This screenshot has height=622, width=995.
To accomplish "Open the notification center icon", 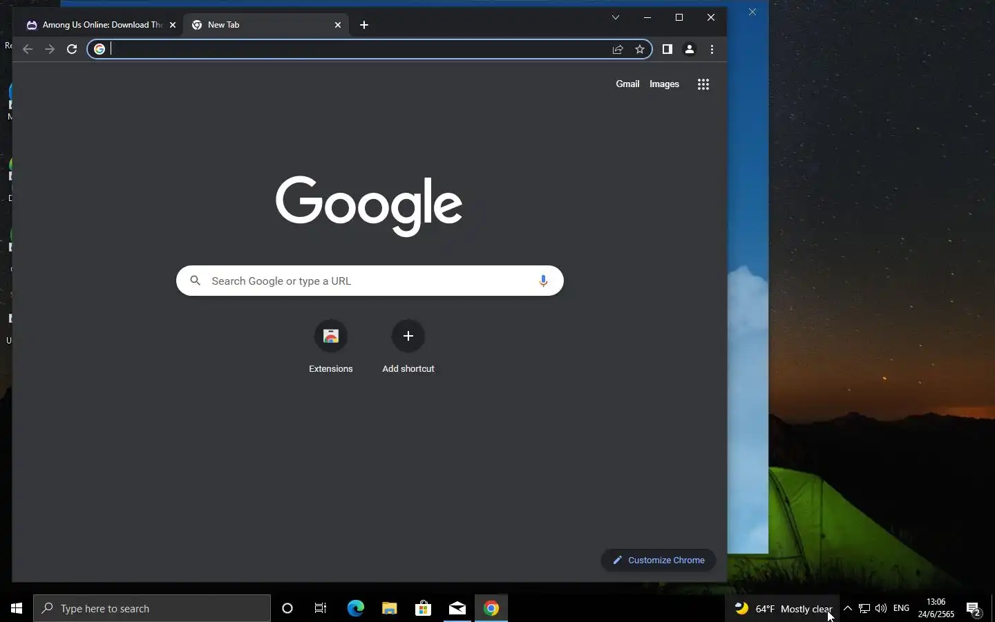I will pyautogui.click(x=974, y=609).
